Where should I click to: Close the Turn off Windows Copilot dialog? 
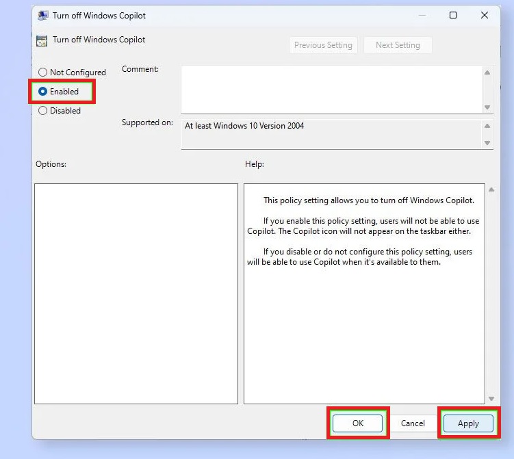[484, 15]
